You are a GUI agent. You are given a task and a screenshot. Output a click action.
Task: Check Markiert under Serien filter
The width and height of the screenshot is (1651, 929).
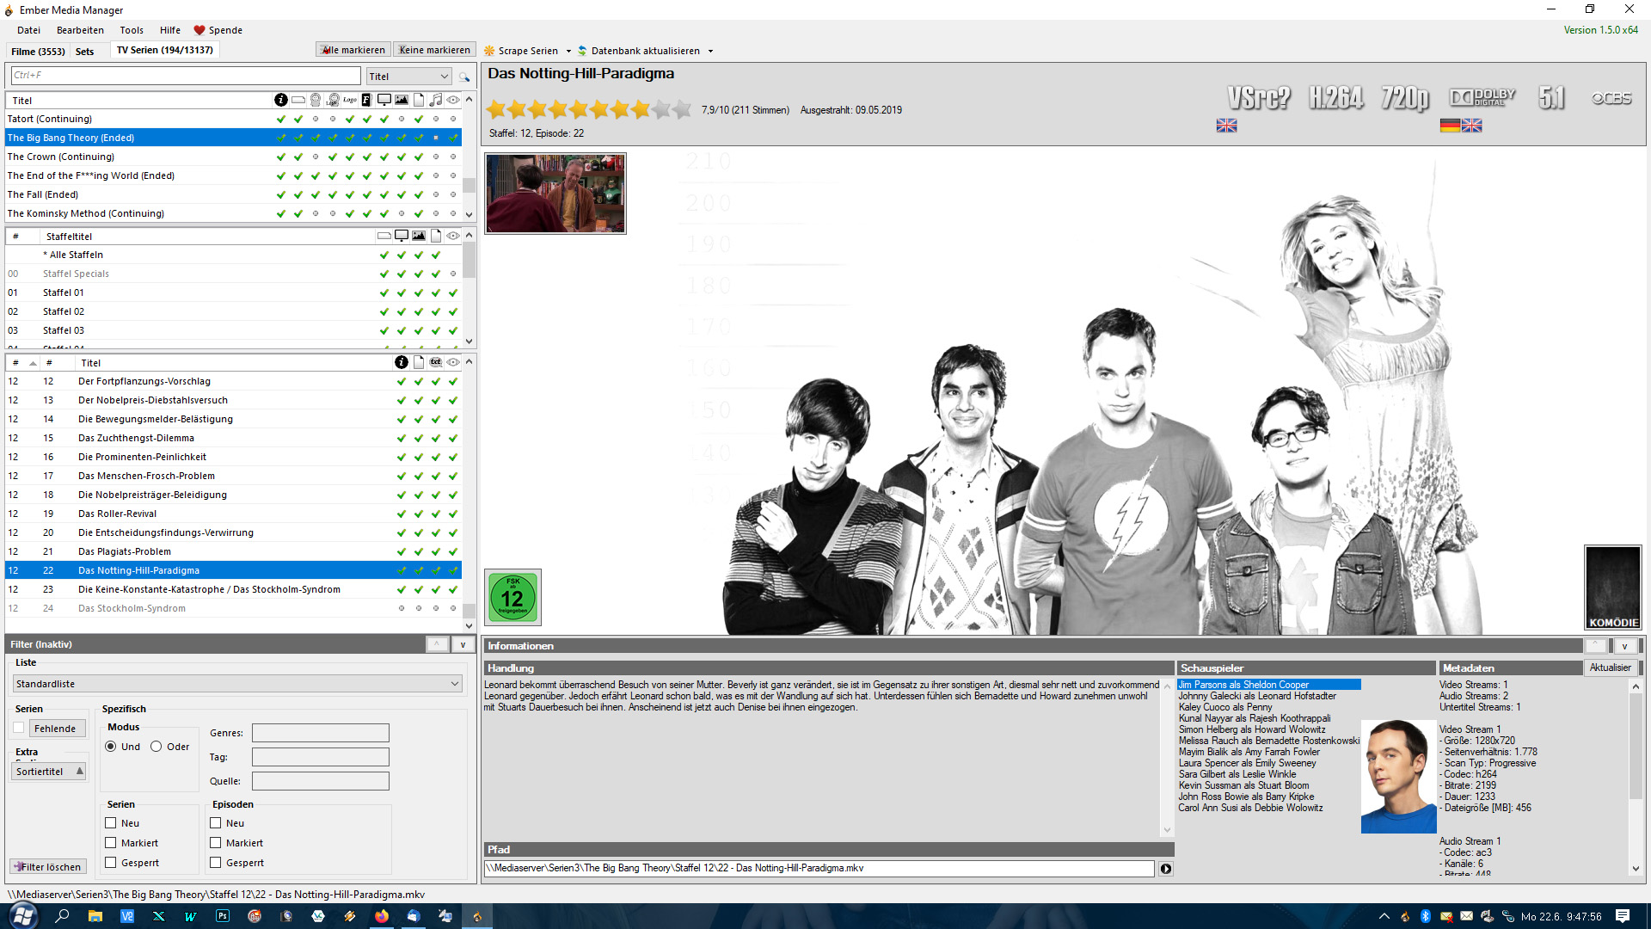pyautogui.click(x=111, y=843)
